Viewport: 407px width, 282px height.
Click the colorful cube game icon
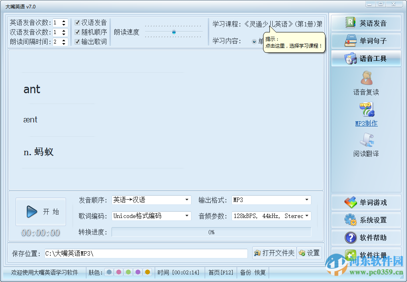click(x=350, y=202)
